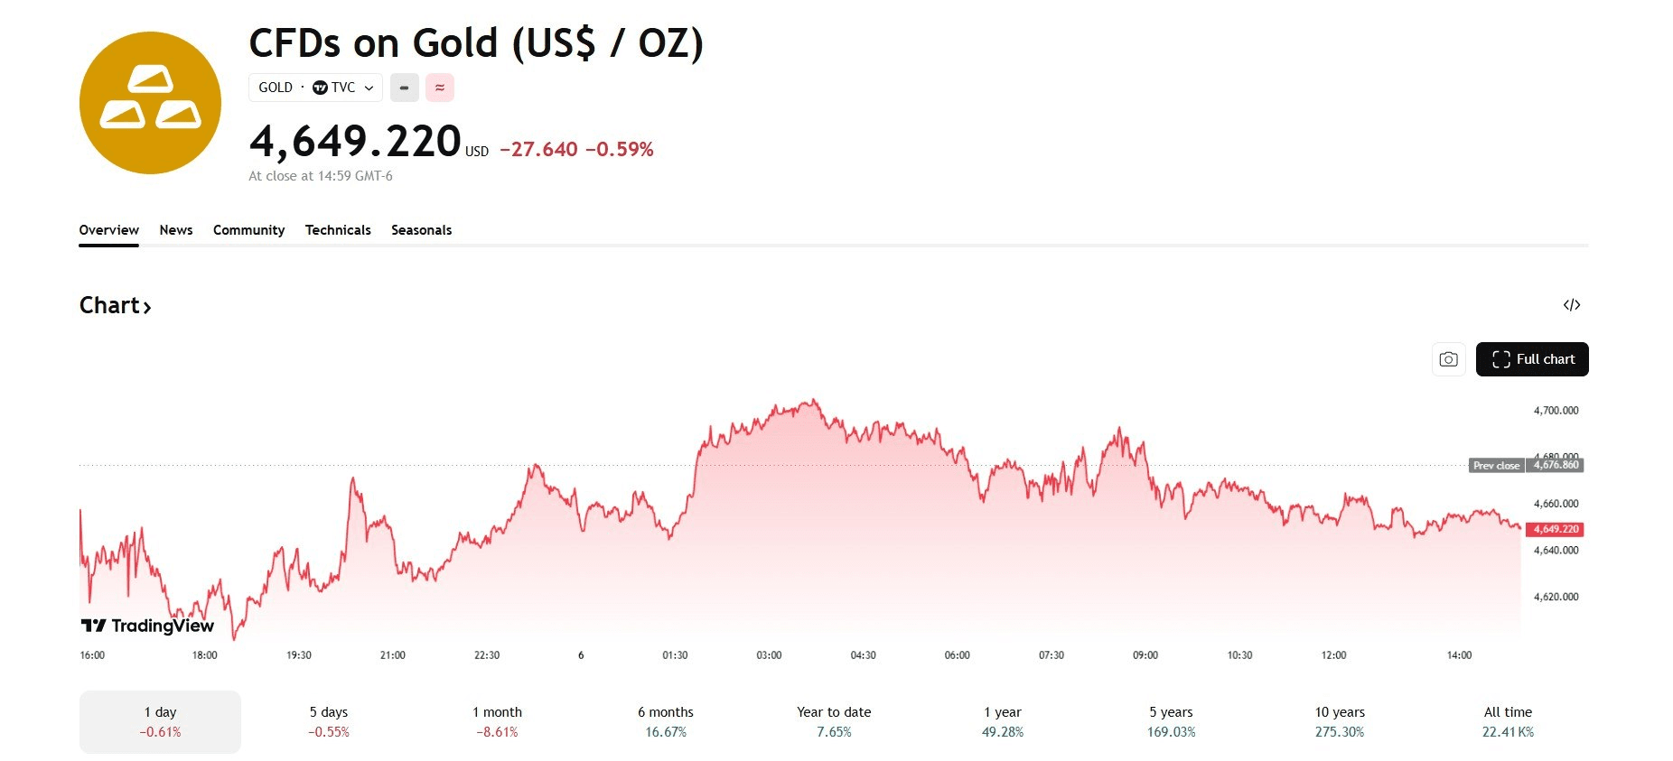Click the TradingView logo watermark
1673x761 pixels.
[147, 626]
